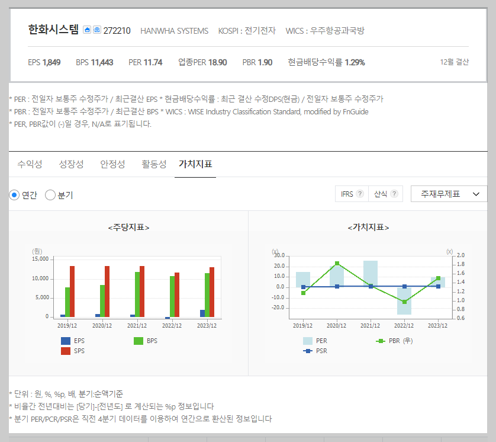The height and width of the screenshot is (442, 496).
Task: Select the 분기 radio button
Action: [50, 195]
